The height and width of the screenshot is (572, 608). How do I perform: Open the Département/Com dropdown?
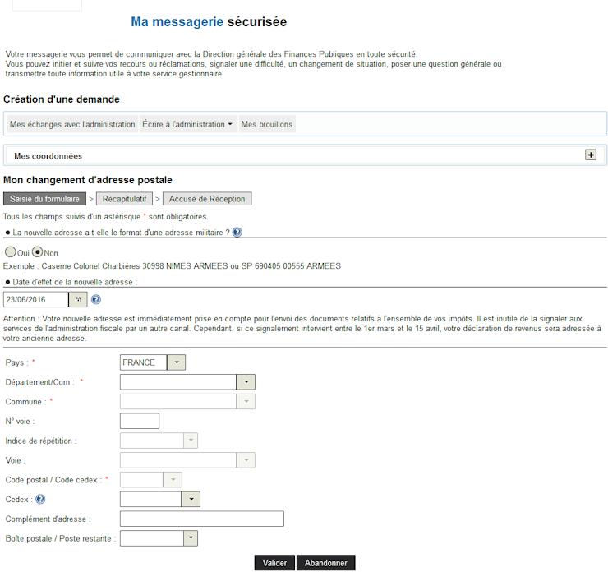pyautogui.click(x=246, y=382)
